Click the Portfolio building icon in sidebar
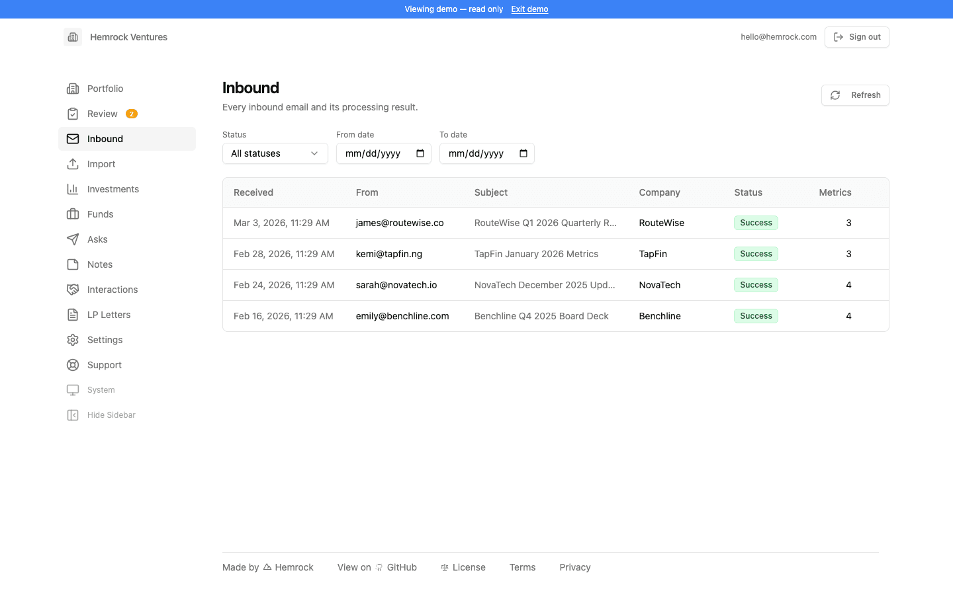The image size is (953, 595). click(73, 89)
